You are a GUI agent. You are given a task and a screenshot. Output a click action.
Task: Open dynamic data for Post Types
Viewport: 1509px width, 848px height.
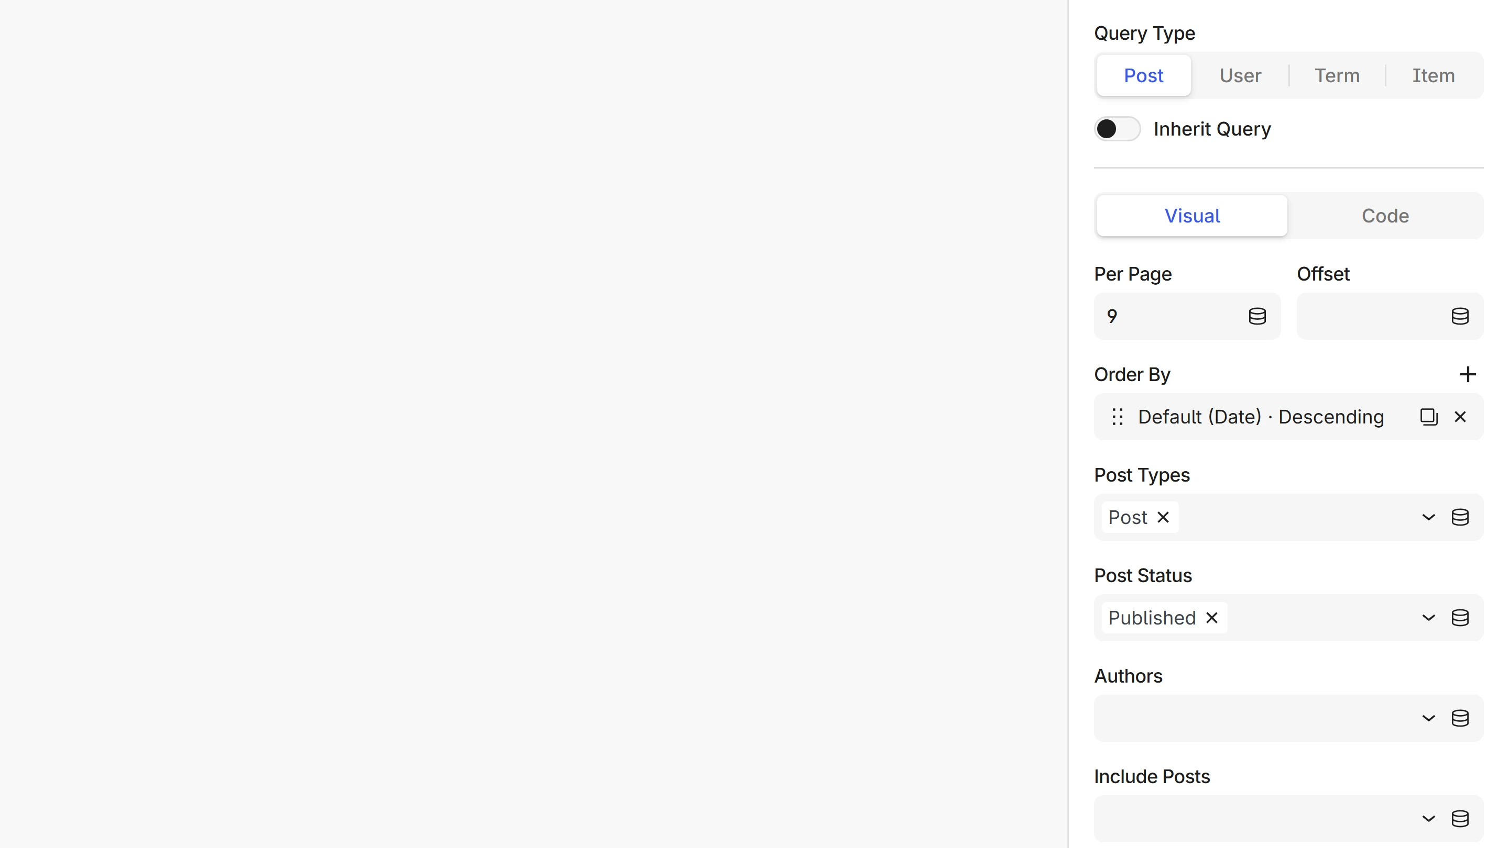1460,517
